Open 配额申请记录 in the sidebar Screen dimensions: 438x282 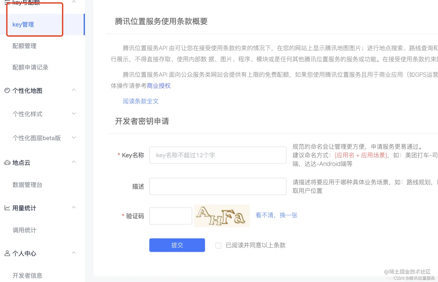[x=30, y=67]
